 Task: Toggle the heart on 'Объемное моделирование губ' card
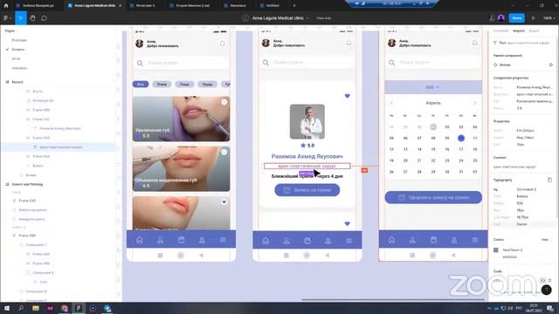coord(224,152)
